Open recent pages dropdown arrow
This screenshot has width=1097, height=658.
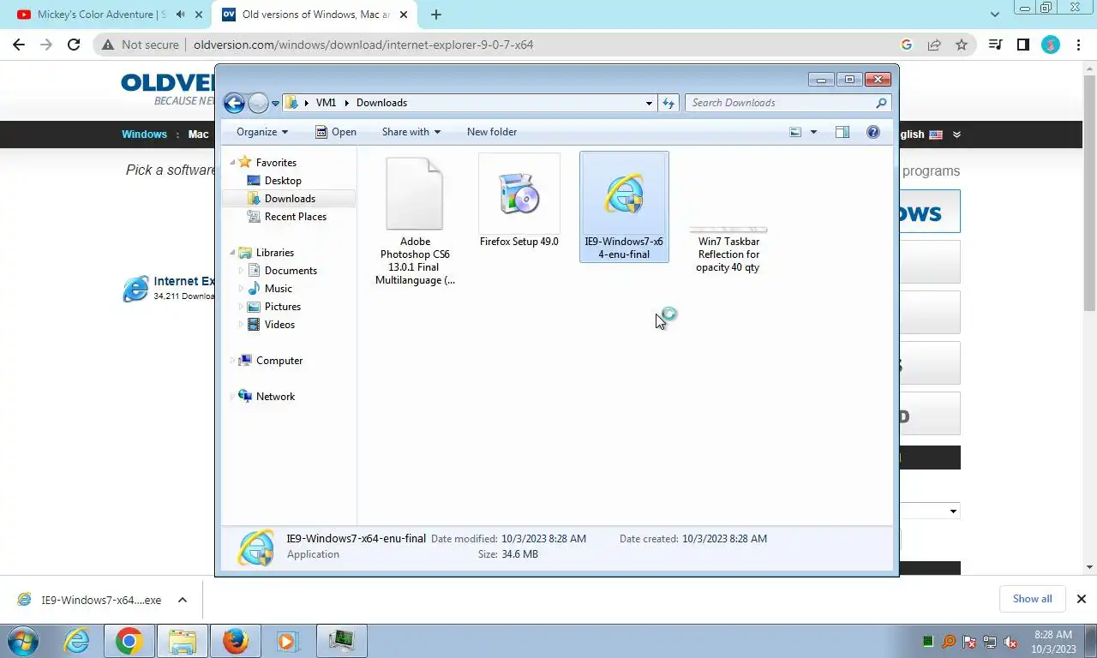[x=275, y=103]
